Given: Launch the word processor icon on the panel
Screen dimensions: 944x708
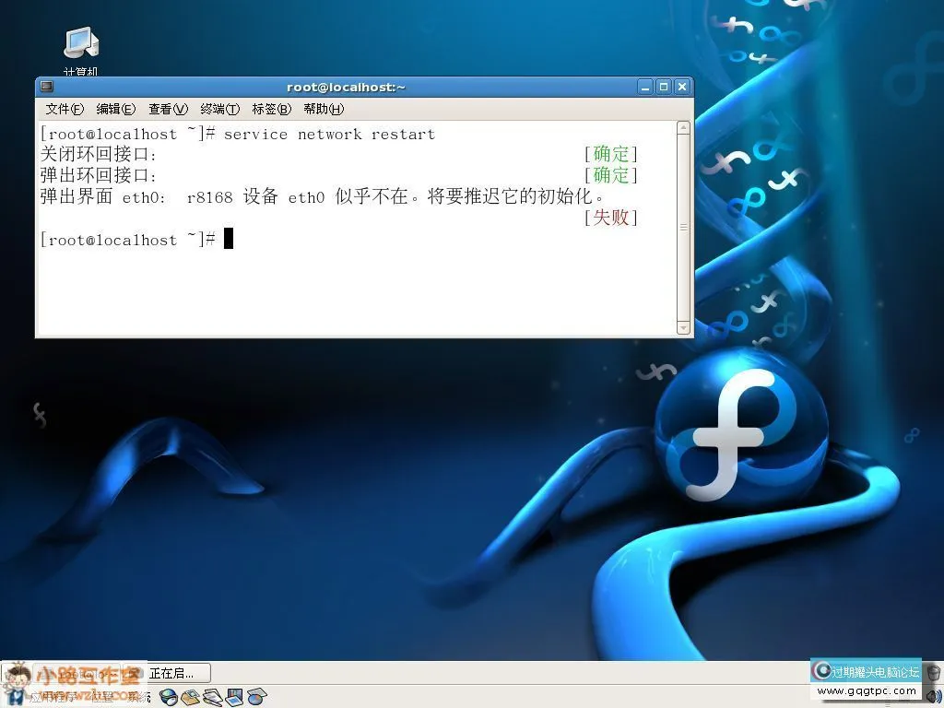Looking at the screenshot, I should [214, 697].
